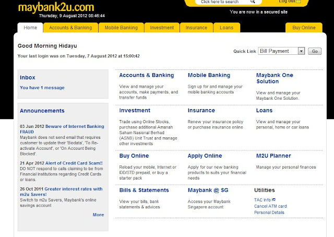
Task: Open the M2U Planner link
Action: coord(273,156)
